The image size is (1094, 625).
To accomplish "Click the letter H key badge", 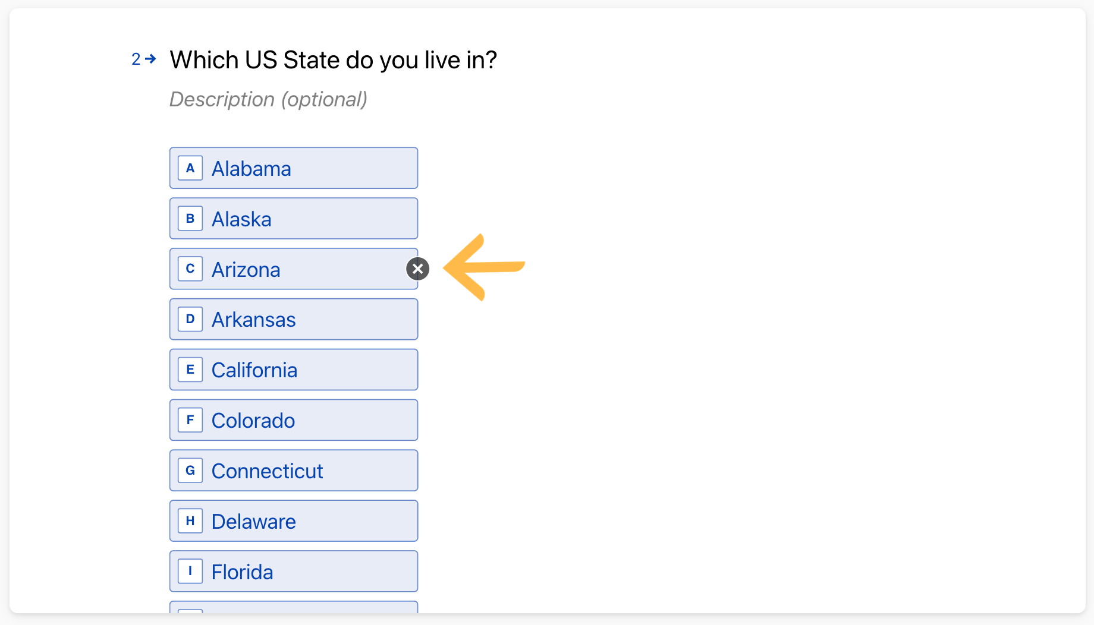I will click(190, 521).
